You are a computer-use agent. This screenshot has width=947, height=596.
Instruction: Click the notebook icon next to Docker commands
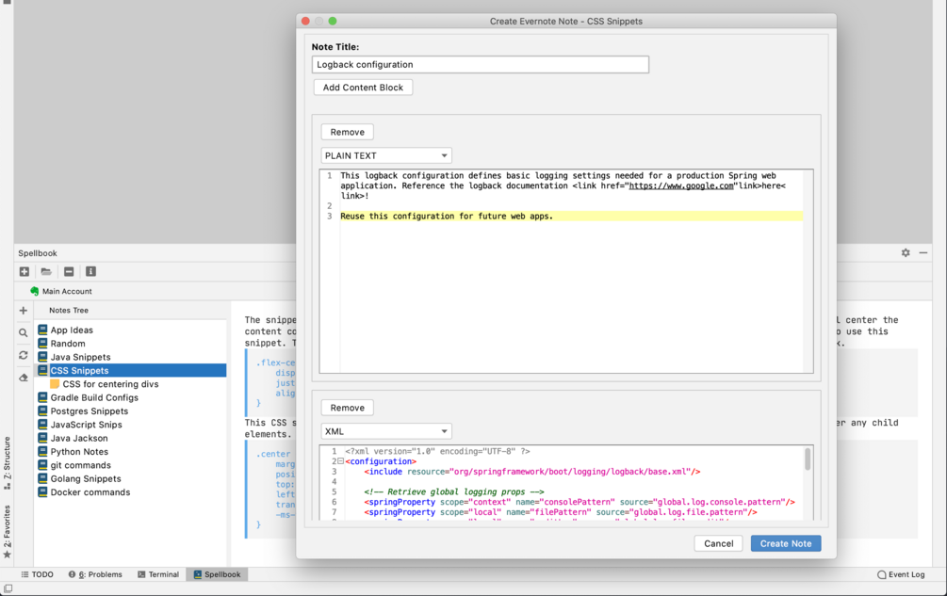[x=42, y=491]
